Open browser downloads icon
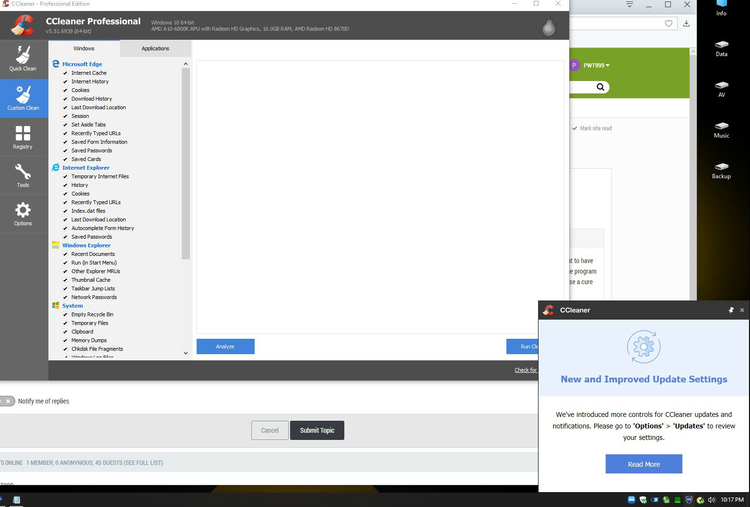Image resolution: width=750 pixels, height=507 pixels. [686, 23]
